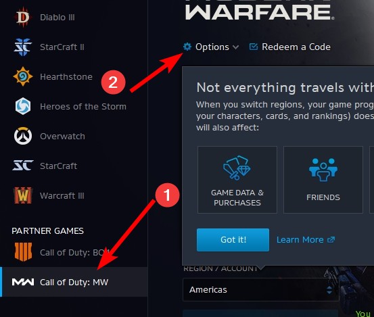Select Call of Duty: MW in sidebar

[74, 282]
